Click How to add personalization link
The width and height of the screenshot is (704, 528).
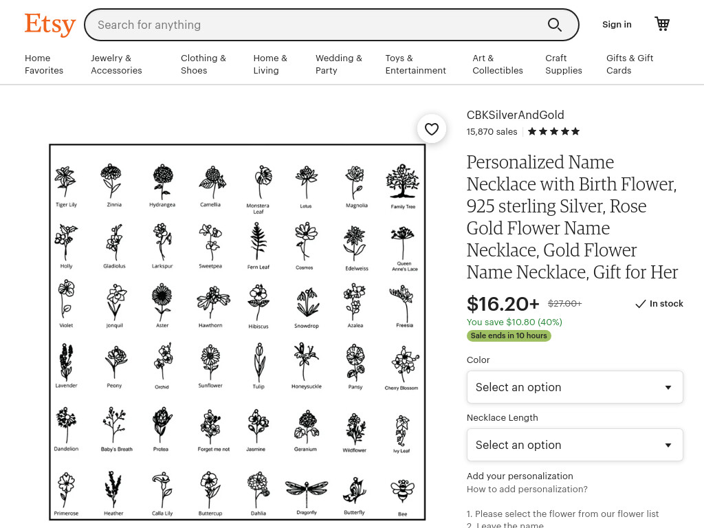tap(527, 489)
